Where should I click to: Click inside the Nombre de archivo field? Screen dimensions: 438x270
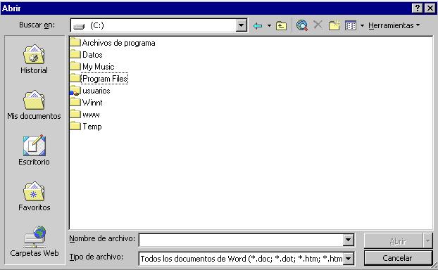tap(241, 240)
